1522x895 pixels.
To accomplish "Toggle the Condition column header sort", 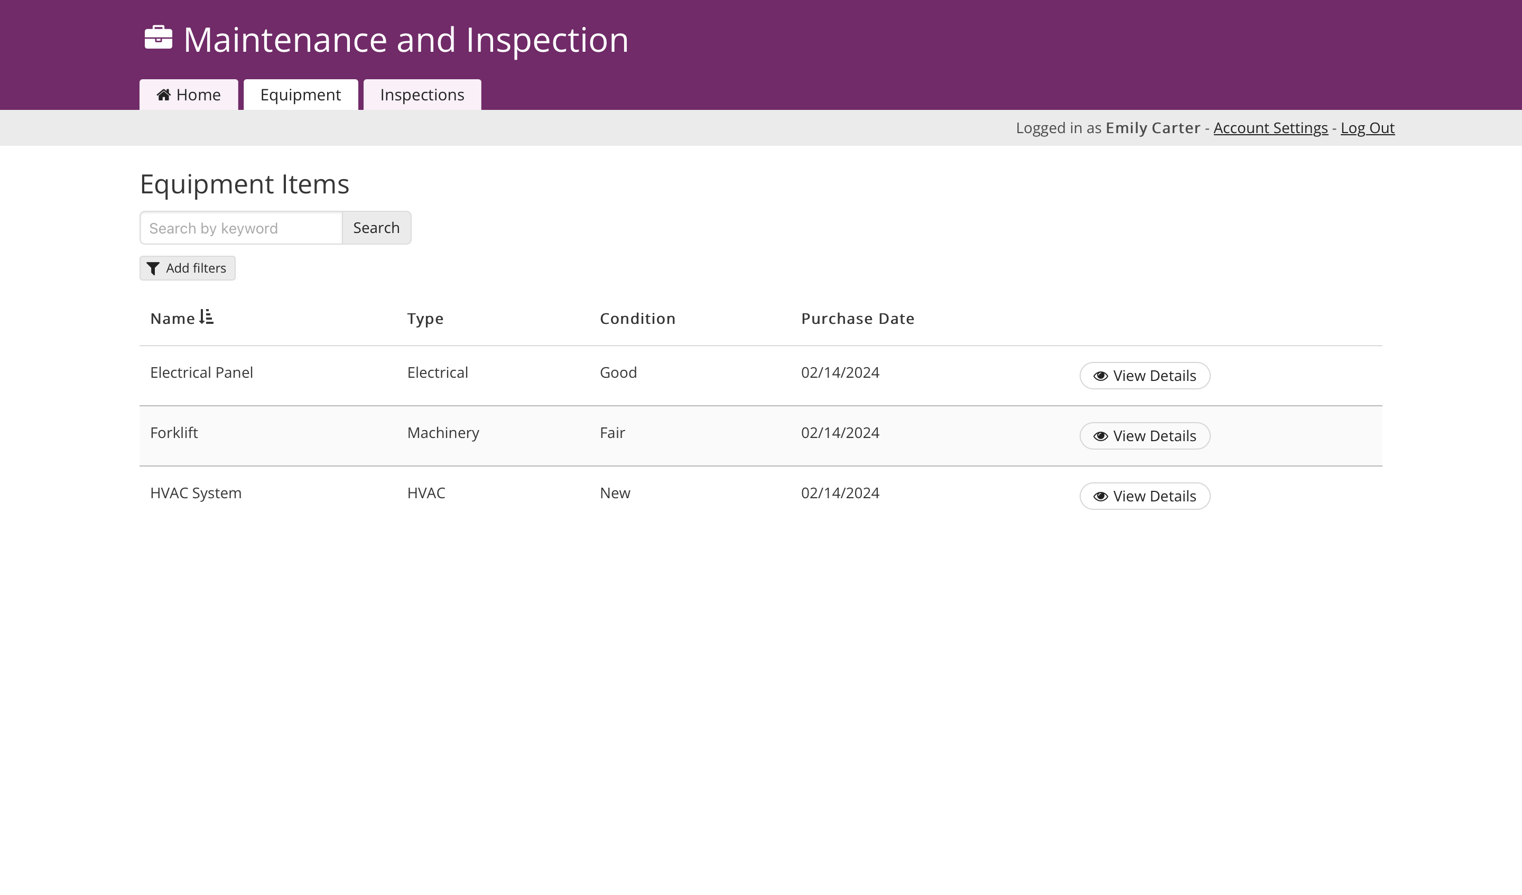I will click(637, 318).
